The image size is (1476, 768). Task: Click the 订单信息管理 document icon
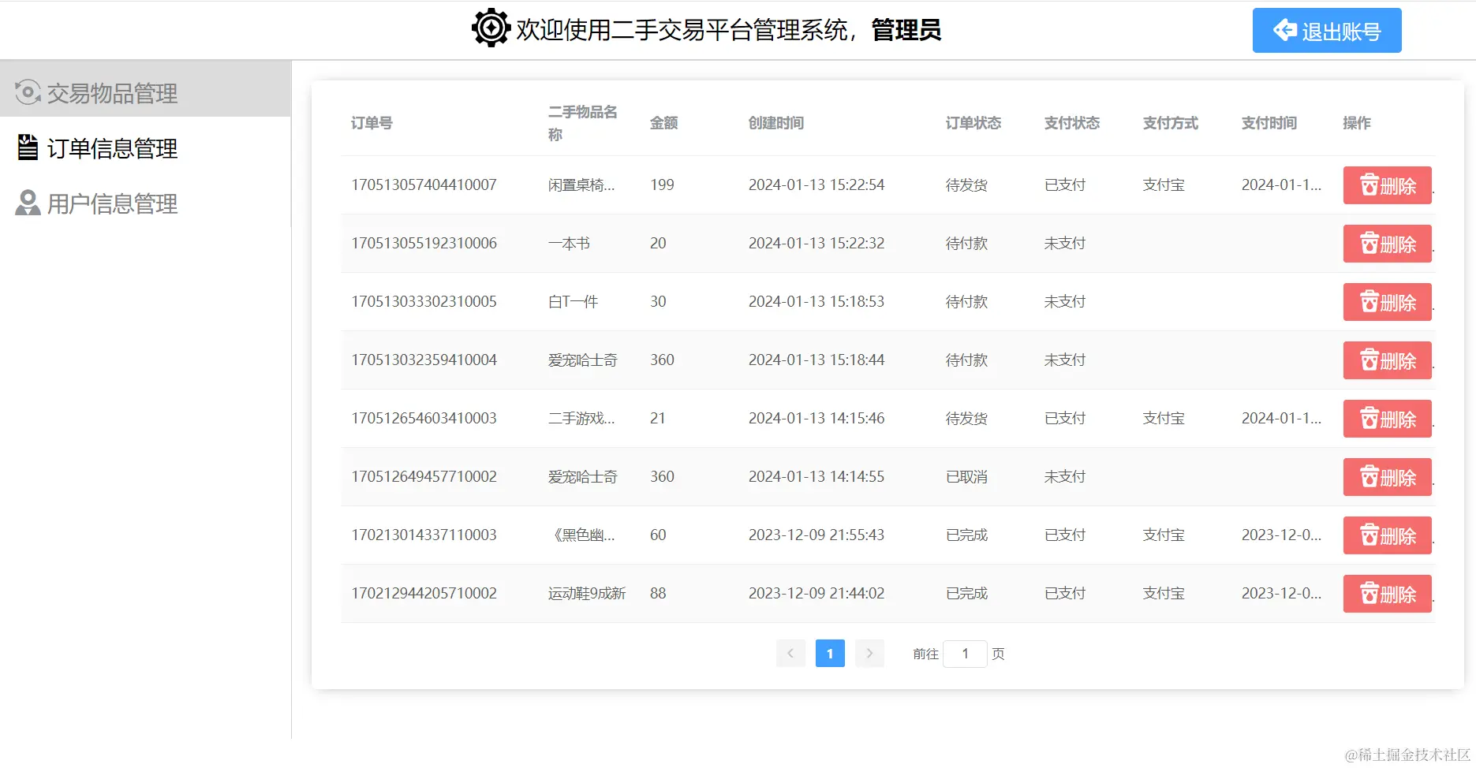28,147
